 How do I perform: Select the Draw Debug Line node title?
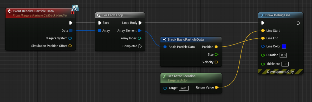pos(278,15)
